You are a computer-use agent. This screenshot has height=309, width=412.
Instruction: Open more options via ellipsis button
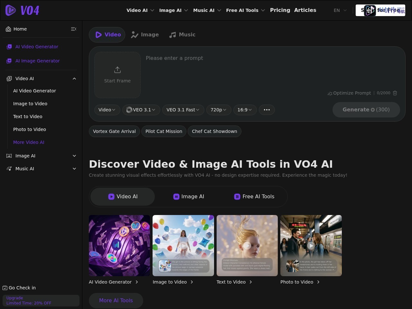pos(267,110)
